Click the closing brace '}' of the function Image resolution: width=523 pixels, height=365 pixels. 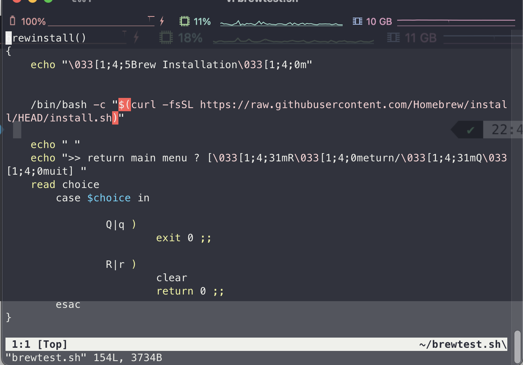click(x=9, y=318)
